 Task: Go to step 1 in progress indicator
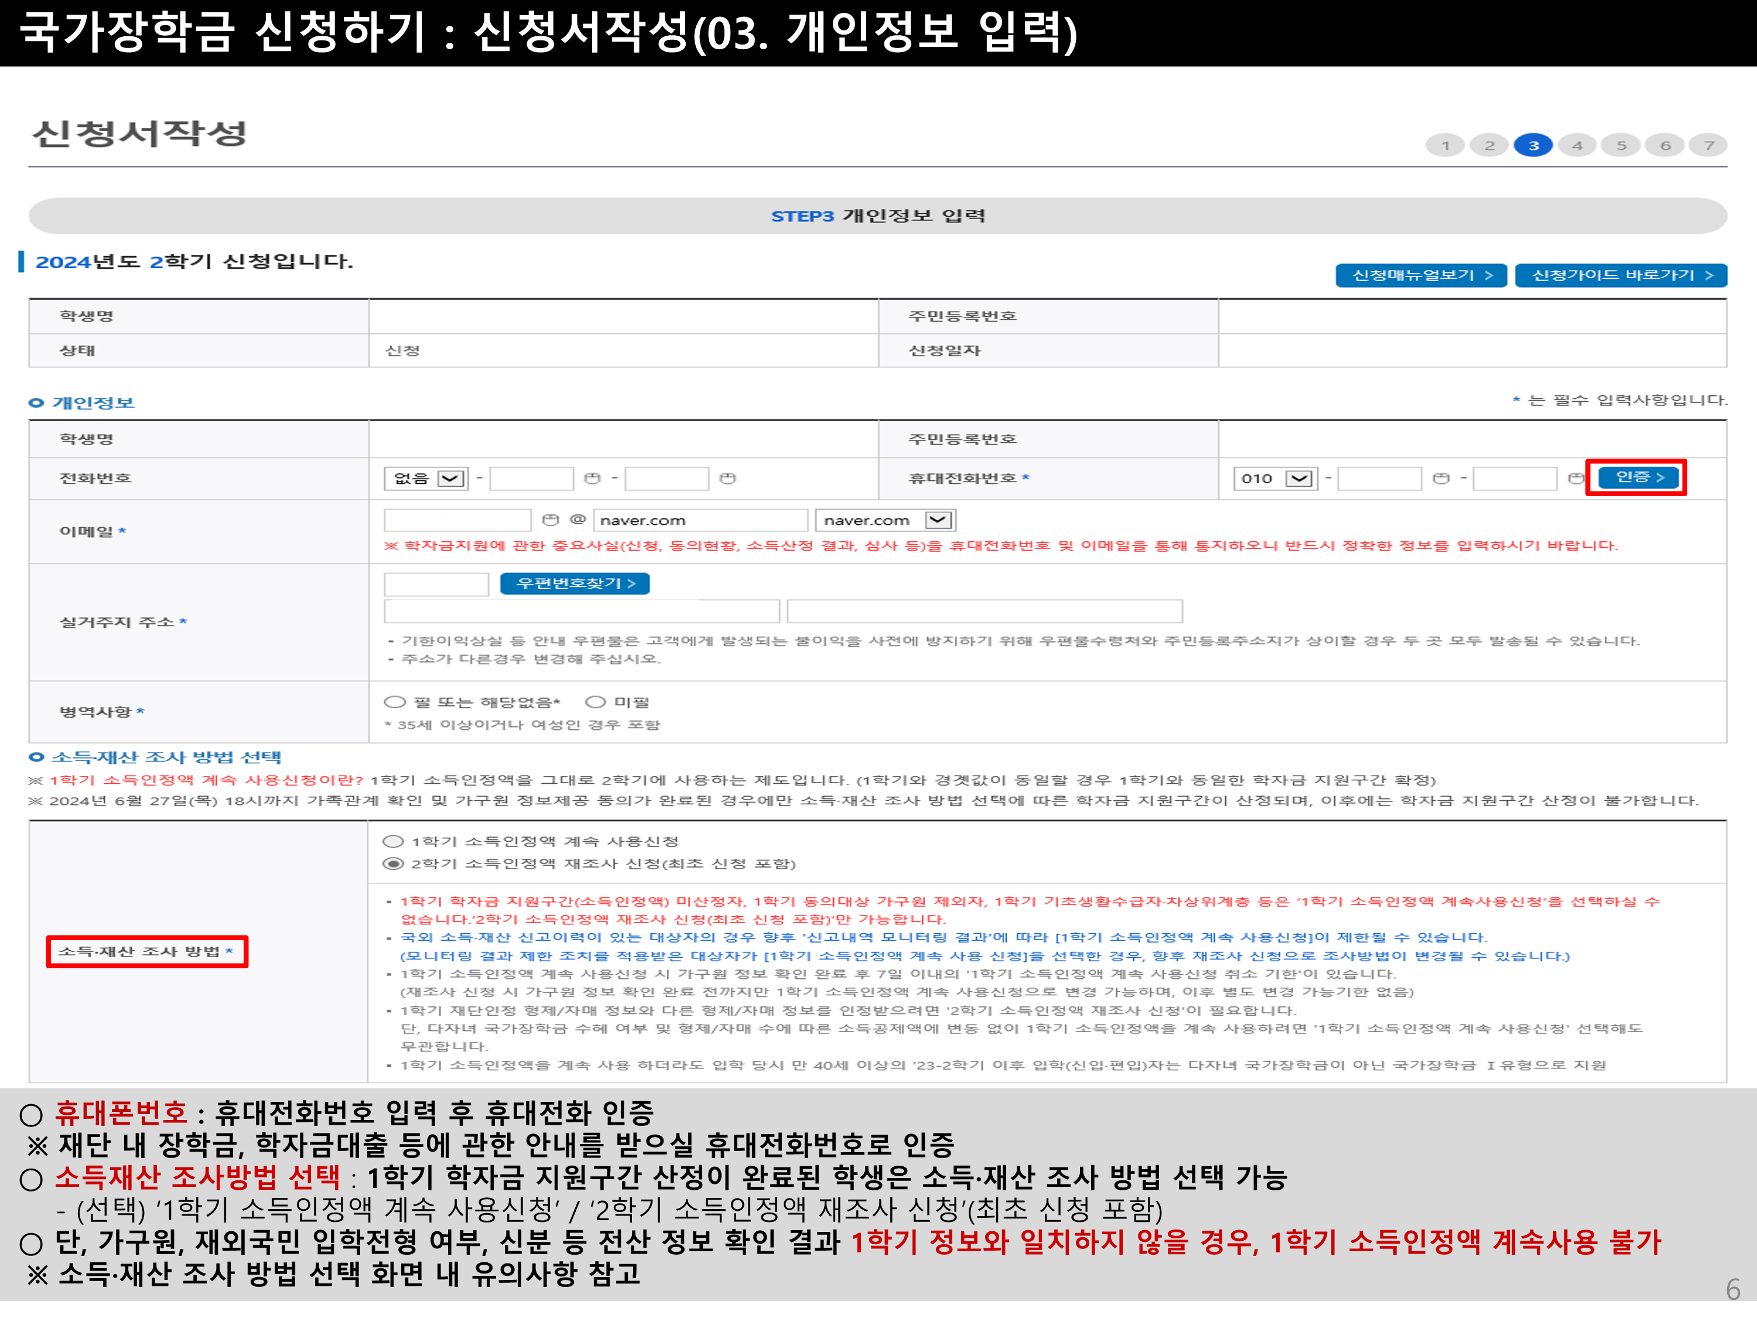[x=1445, y=145]
